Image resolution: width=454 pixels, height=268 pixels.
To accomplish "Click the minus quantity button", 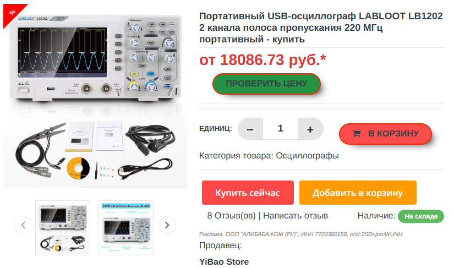I will 250,129.
